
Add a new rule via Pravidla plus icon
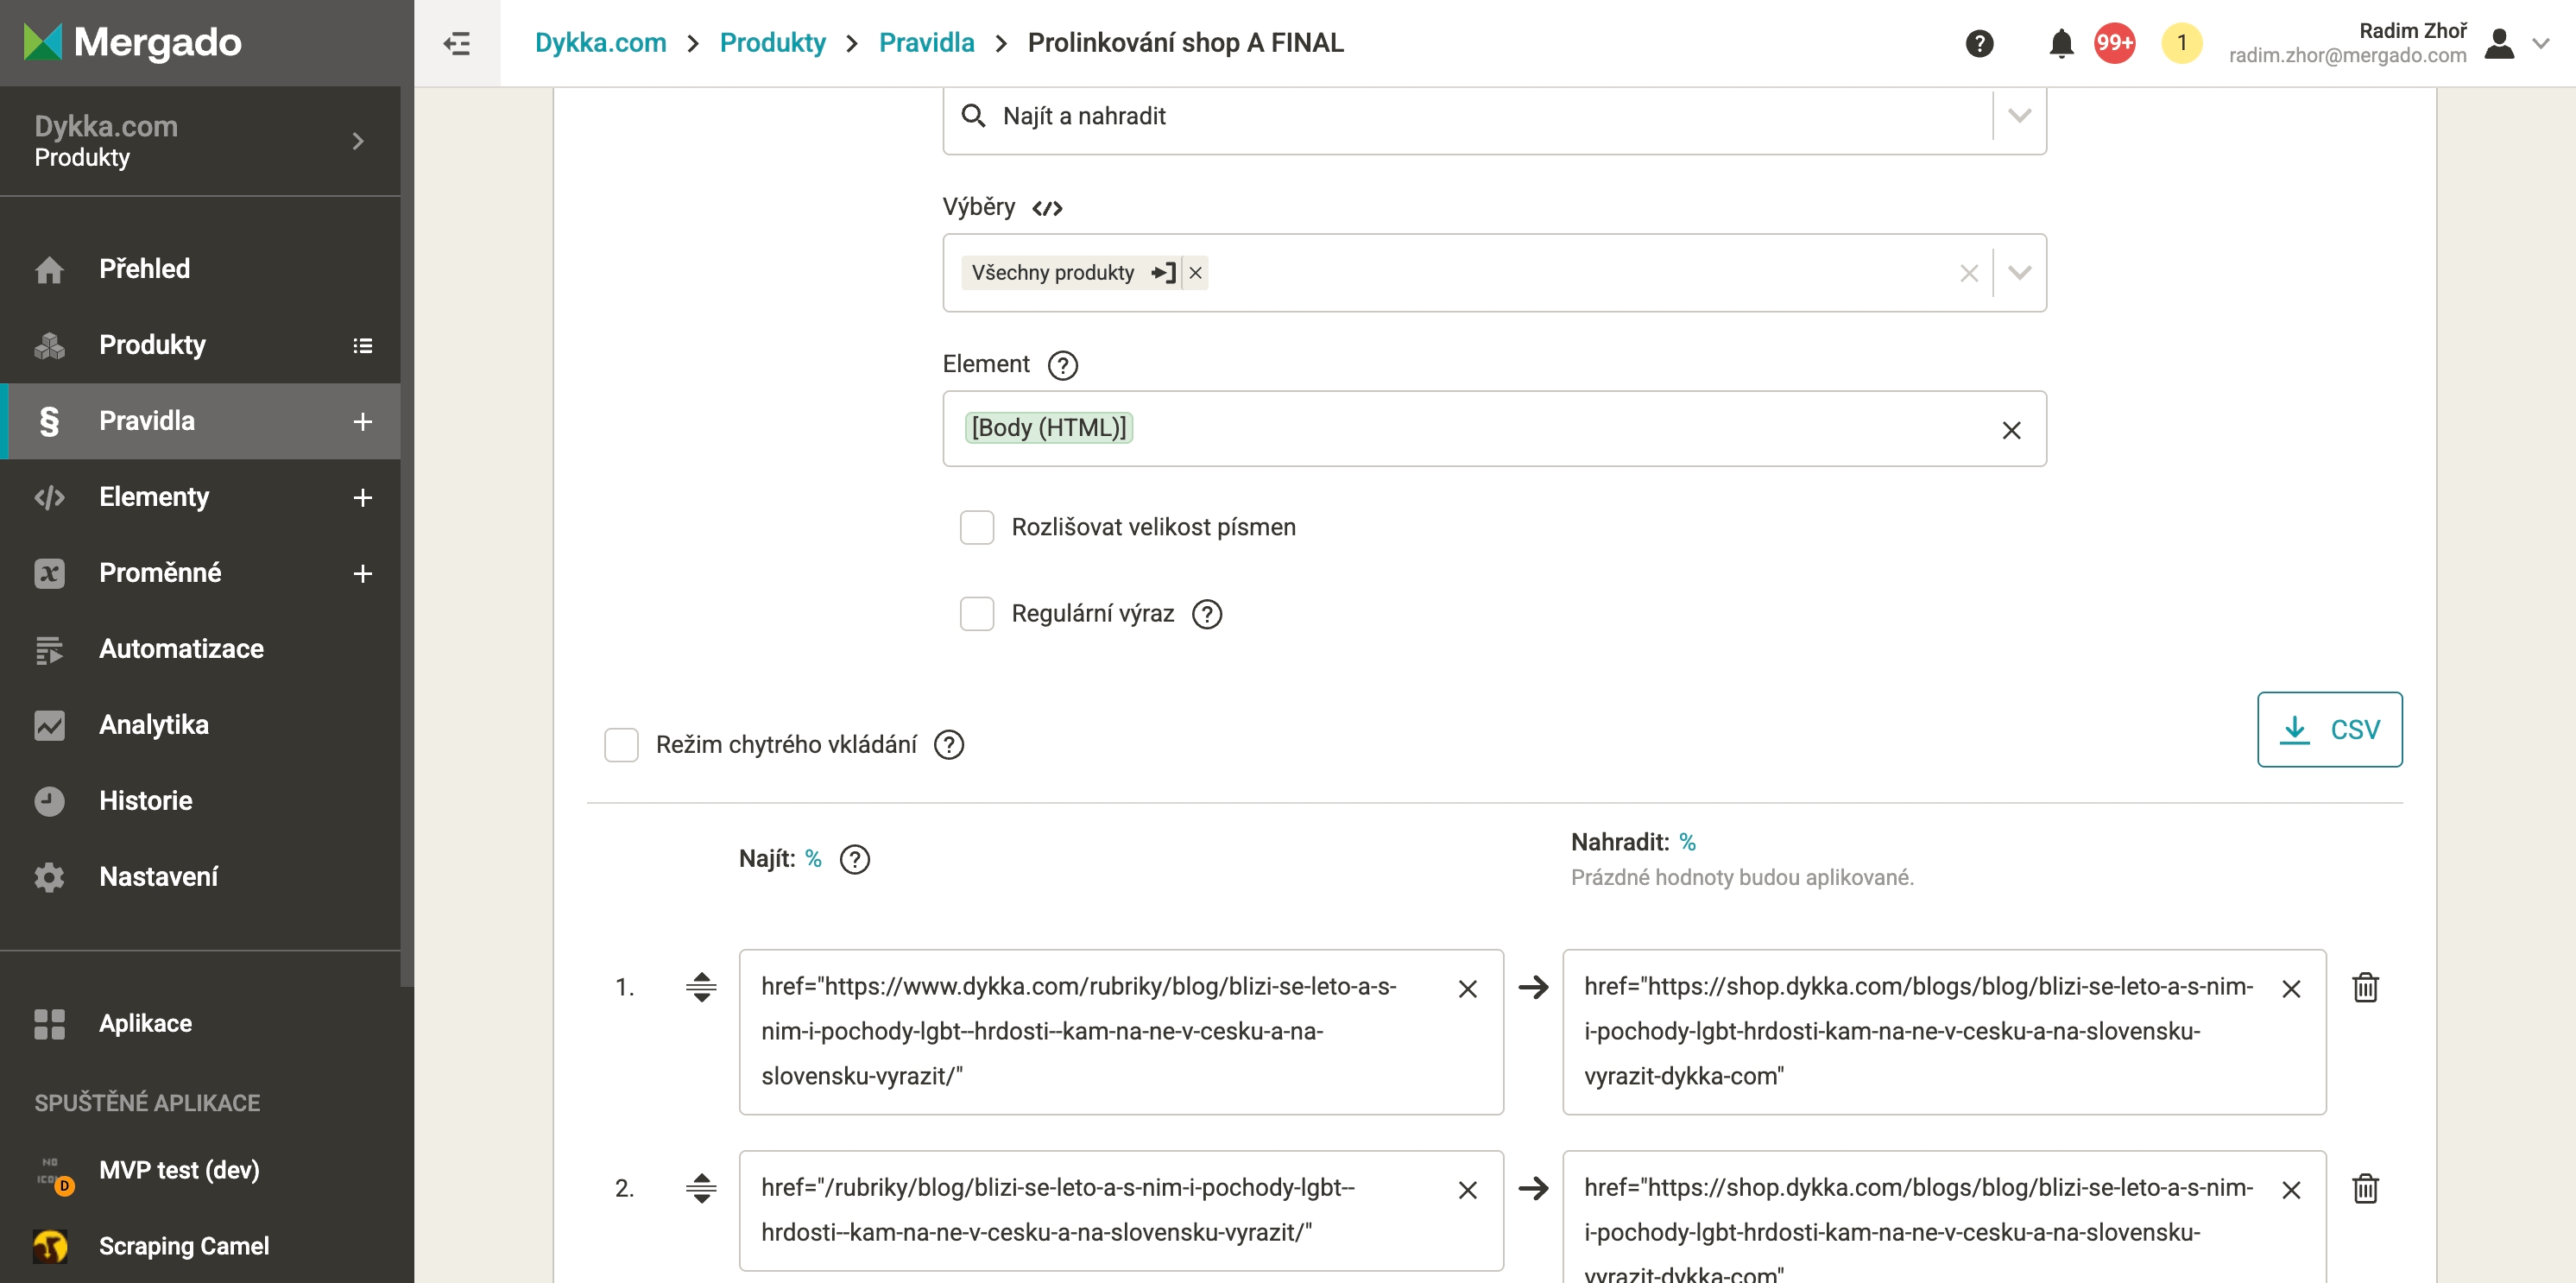click(x=362, y=421)
